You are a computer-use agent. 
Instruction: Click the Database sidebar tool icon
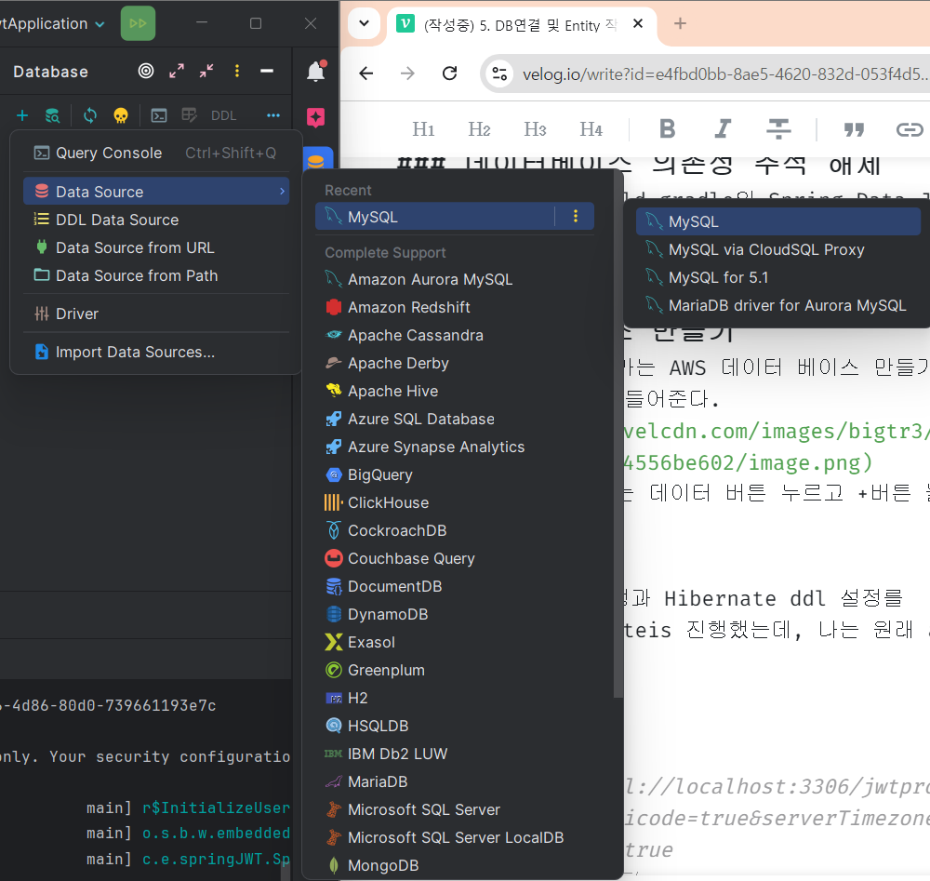point(316,160)
